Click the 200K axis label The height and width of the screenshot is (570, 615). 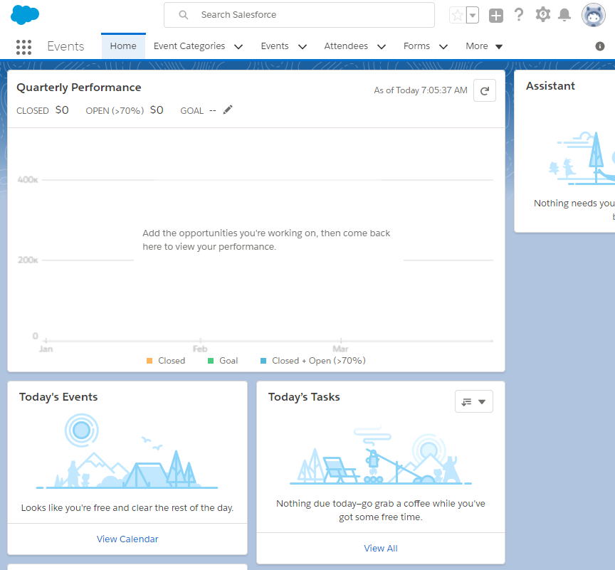click(x=28, y=260)
